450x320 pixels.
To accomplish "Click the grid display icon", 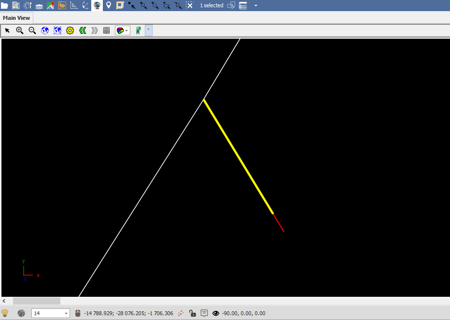I will coord(106,30).
